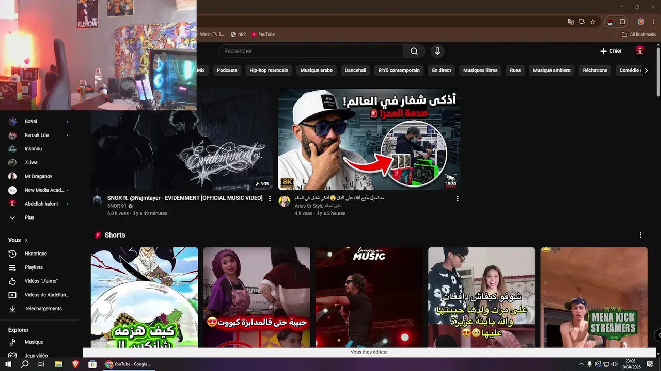This screenshot has width=661, height=371.
Task: Show more chips with right arrow
Action: [x=646, y=70]
